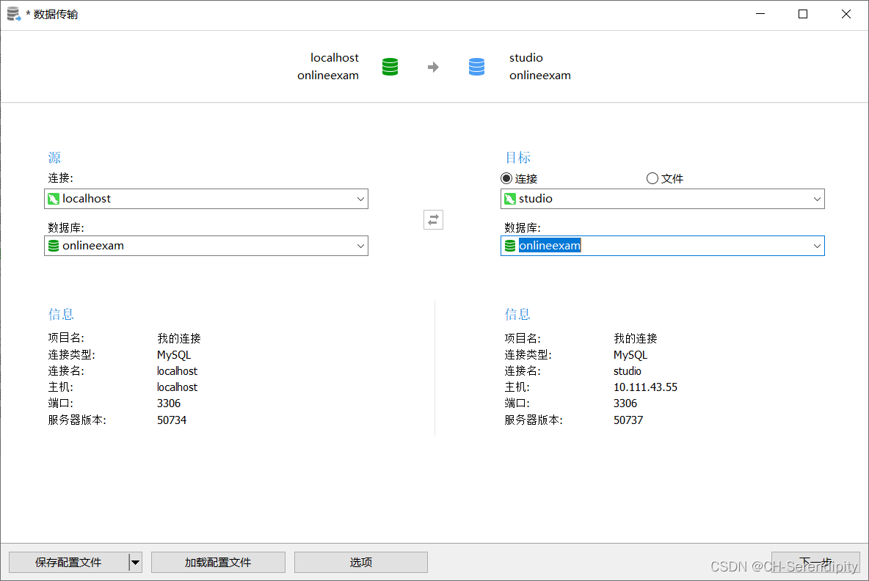Expand the source connection localhost dropdown

click(x=360, y=199)
